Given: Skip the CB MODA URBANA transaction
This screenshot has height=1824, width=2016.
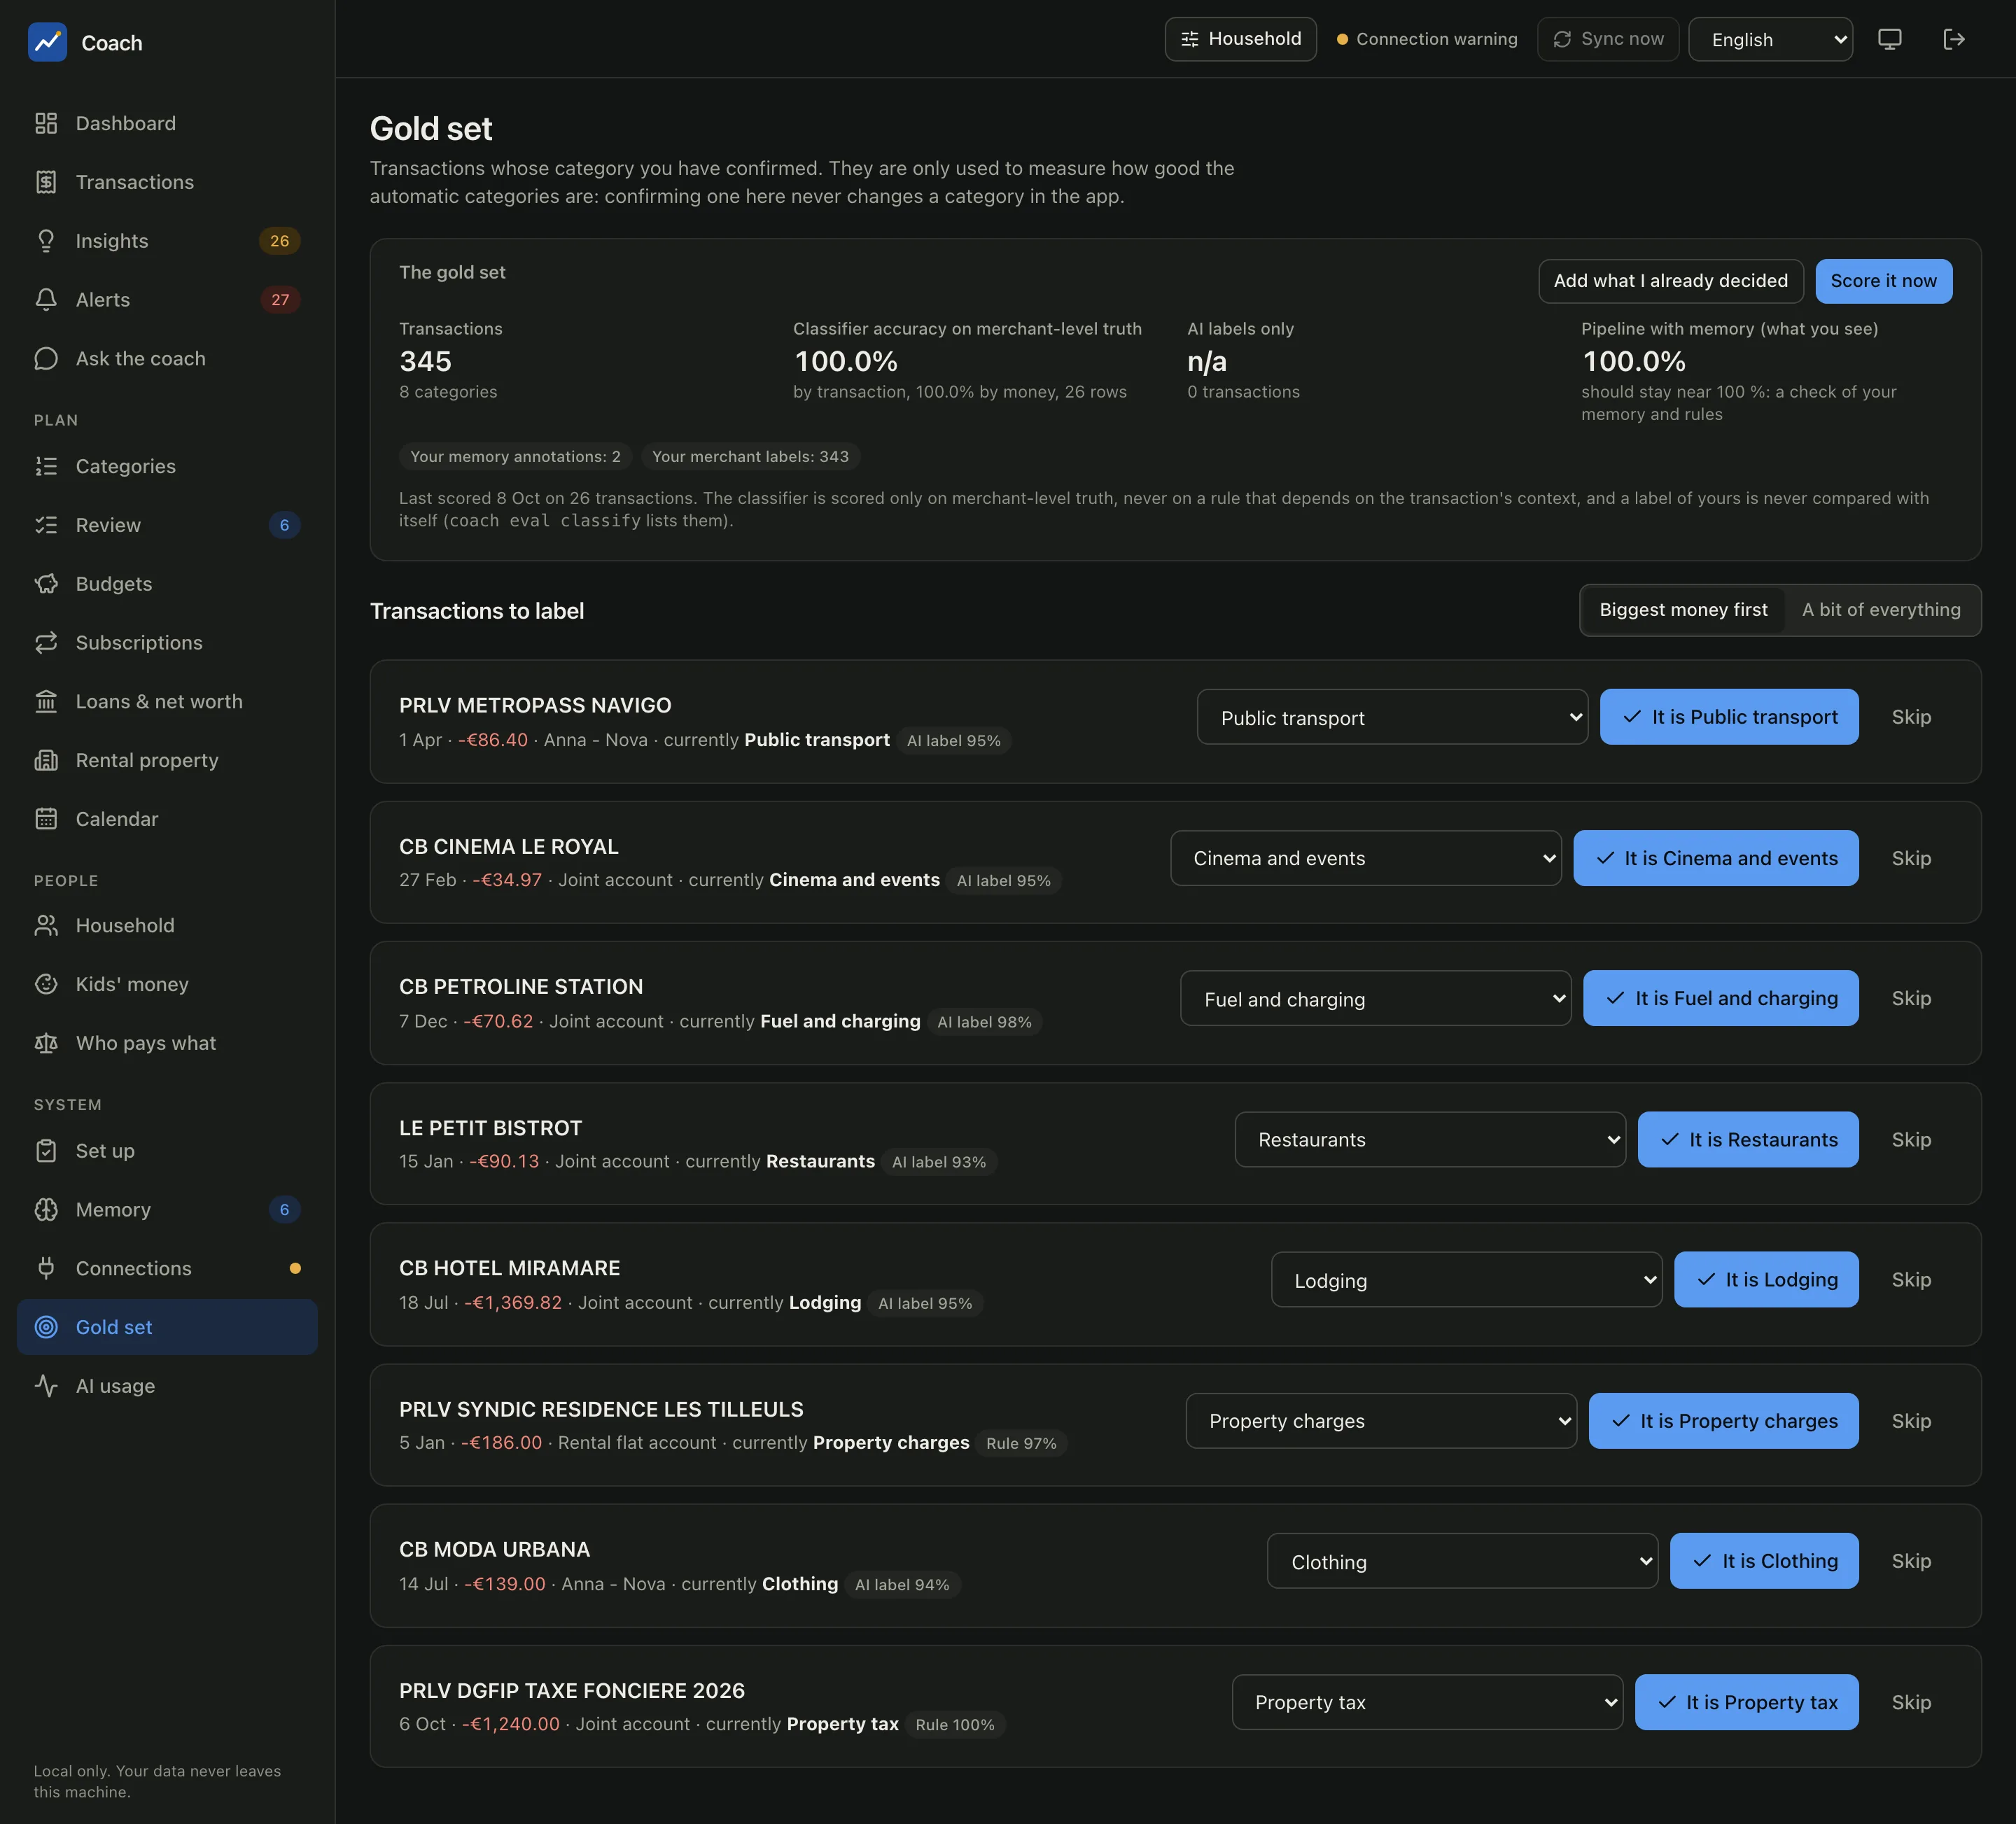Looking at the screenshot, I should [1910, 1561].
